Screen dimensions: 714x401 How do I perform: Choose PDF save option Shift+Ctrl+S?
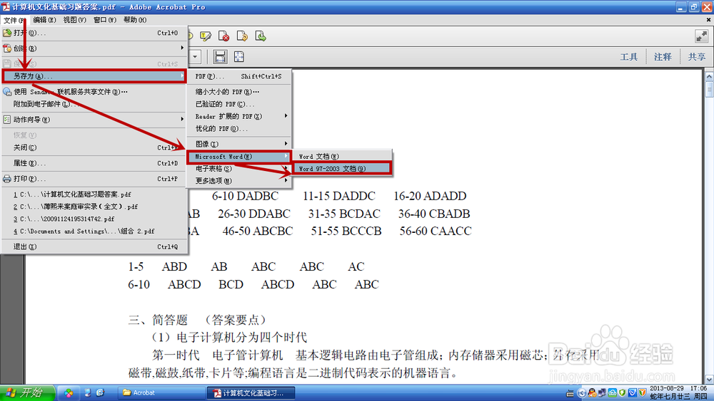click(239, 76)
